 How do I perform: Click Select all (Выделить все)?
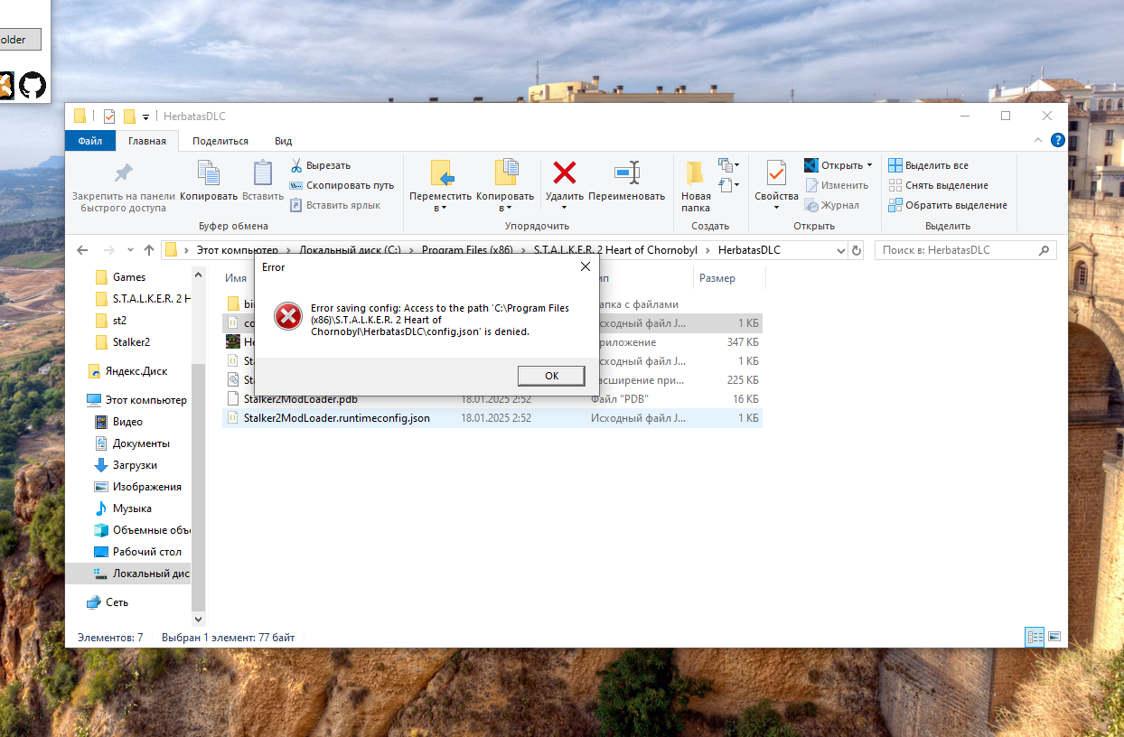tap(928, 165)
